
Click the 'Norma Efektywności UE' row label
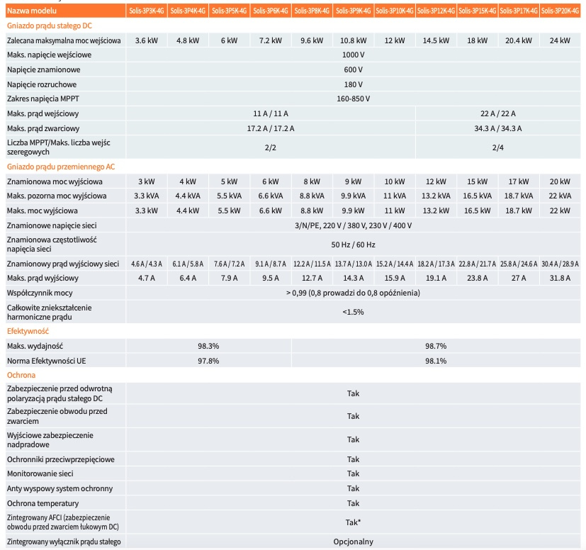pos(46,361)
